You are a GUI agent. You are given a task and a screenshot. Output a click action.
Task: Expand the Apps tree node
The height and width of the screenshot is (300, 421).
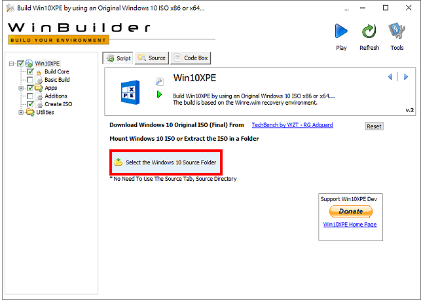pyautogui.click(x=21, y=88)
